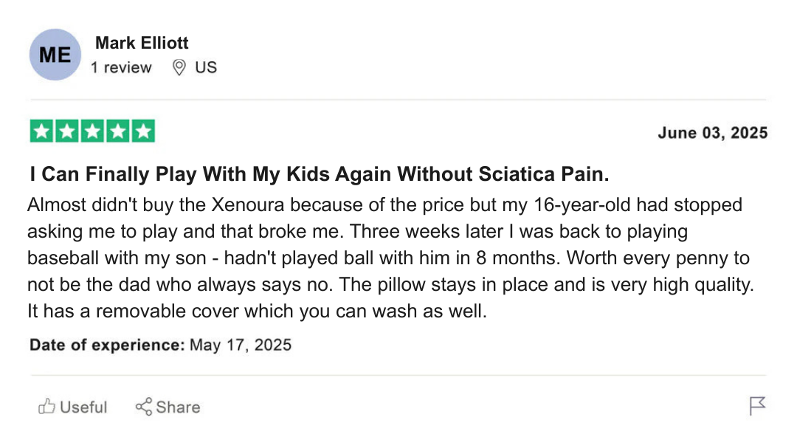Open the "1 review" count link
This screenshot has height=437, width=797.
[121, 68]
